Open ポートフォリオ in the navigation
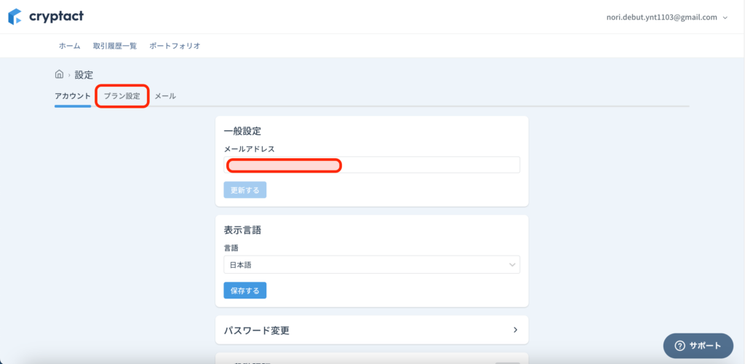This screenshot has height=364, width=745. 175,46
